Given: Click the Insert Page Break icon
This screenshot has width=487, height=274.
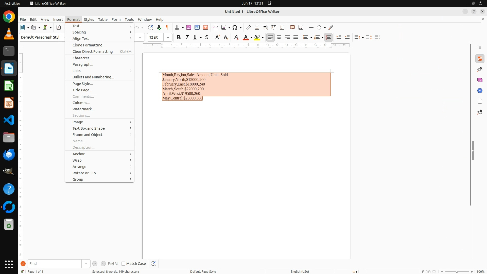Looking at the screenshot, I should click(216, 27).
